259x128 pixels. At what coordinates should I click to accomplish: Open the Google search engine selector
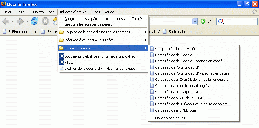pos(221,22)
